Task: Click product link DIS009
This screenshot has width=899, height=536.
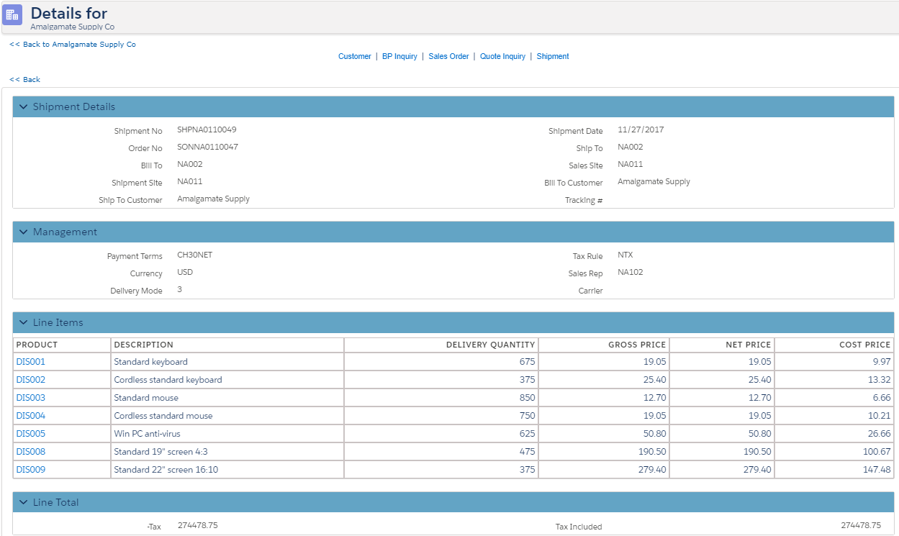Action: 31,470
